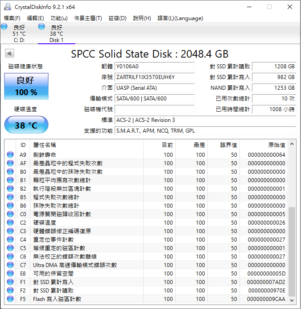Switch to the Disk 1 tab

coord(56,34)
